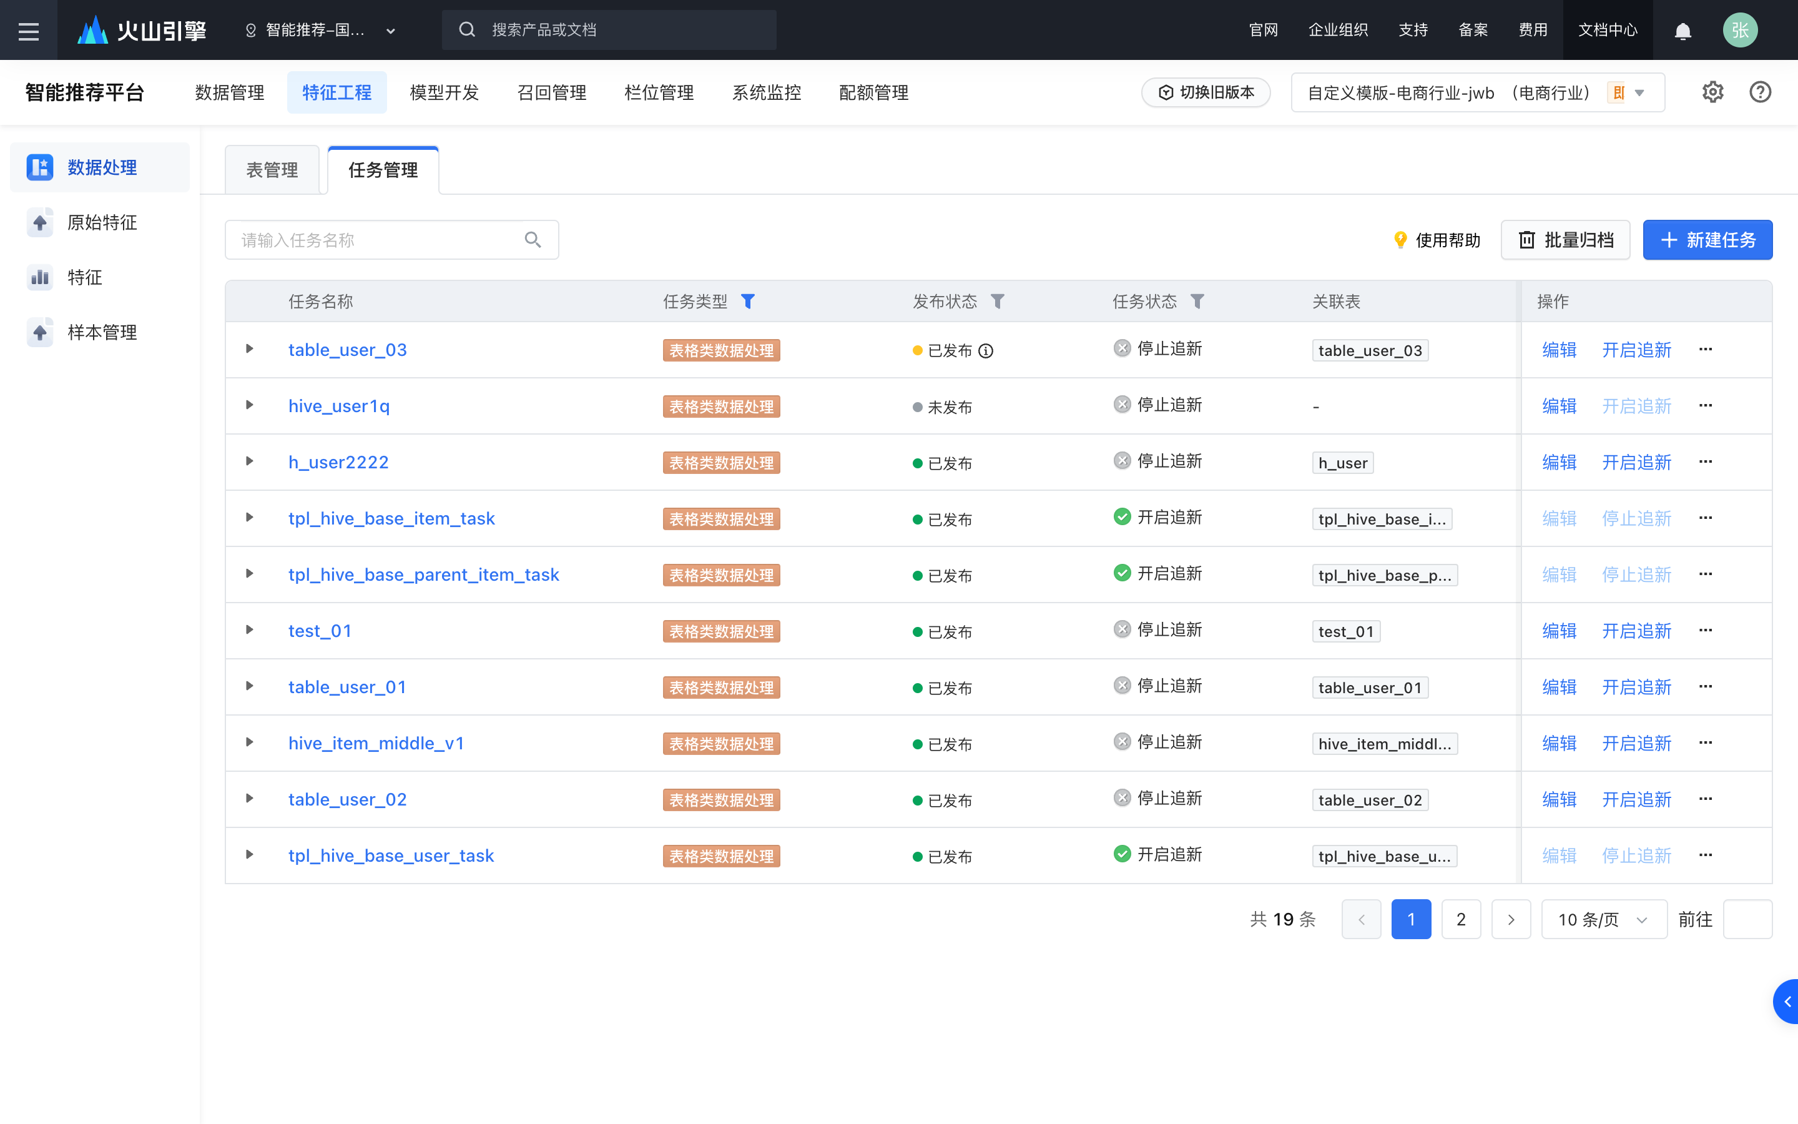Click related table tag h_user

1342,462
